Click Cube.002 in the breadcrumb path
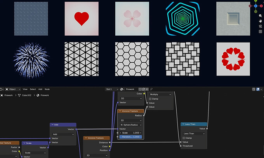This screenshot has height=158, width=264. (x=27, y=95)
